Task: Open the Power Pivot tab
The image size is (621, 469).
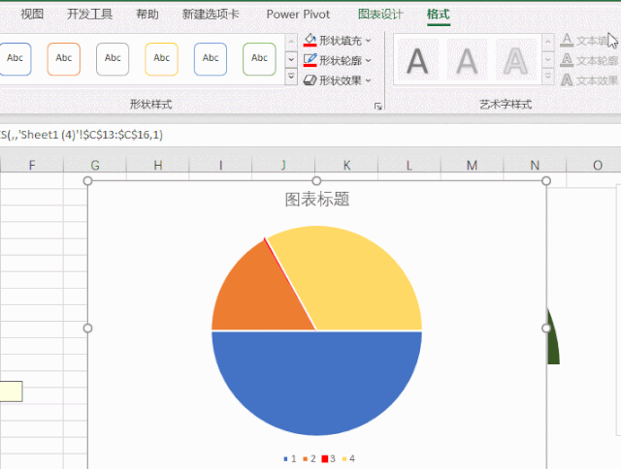Action: 298,15
